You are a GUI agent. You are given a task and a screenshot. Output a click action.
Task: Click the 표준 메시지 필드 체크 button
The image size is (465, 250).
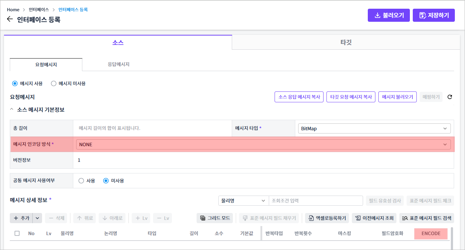point(430,201)
